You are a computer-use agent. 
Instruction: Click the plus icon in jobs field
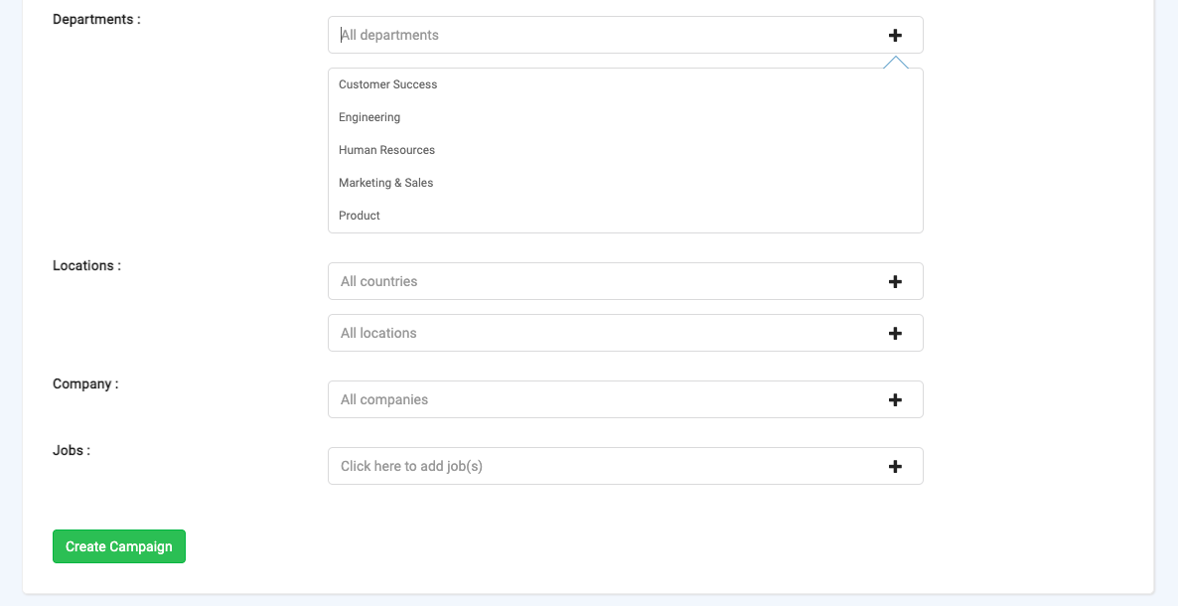(x=895, y=466)
